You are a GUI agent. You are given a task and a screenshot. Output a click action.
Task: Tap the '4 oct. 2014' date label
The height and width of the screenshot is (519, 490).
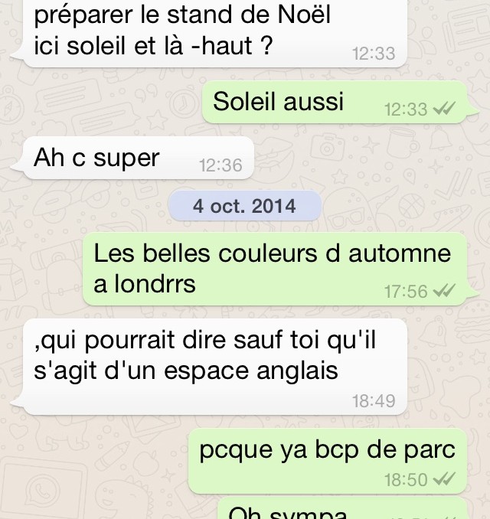pyautogui.click(x=245, y=206)
